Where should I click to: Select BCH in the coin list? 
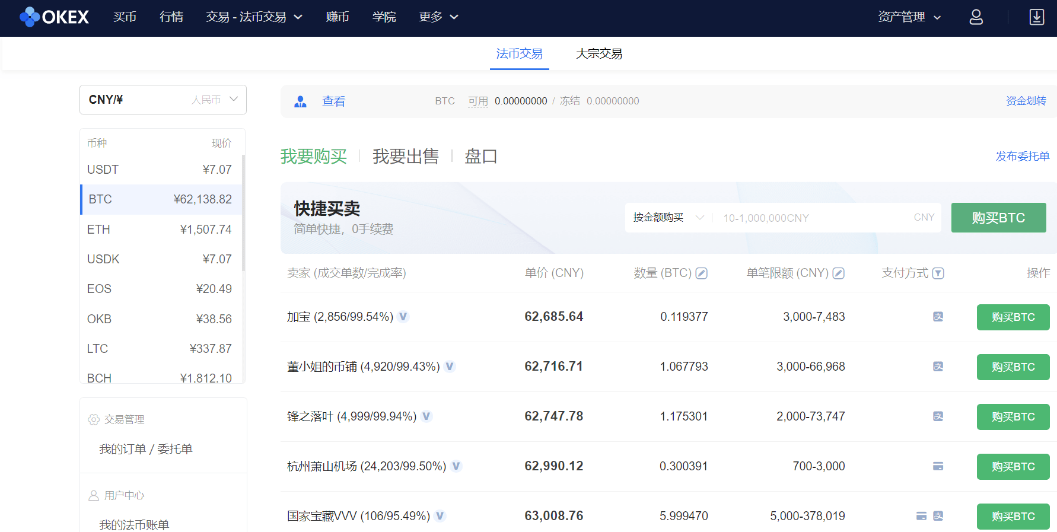click(161, 375)
